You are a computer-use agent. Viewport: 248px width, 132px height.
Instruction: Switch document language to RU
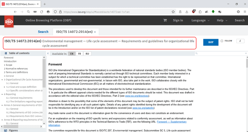click(x=87, y=54)
